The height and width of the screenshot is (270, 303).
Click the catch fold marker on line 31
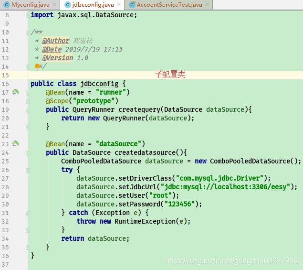[x=28, y=213]
